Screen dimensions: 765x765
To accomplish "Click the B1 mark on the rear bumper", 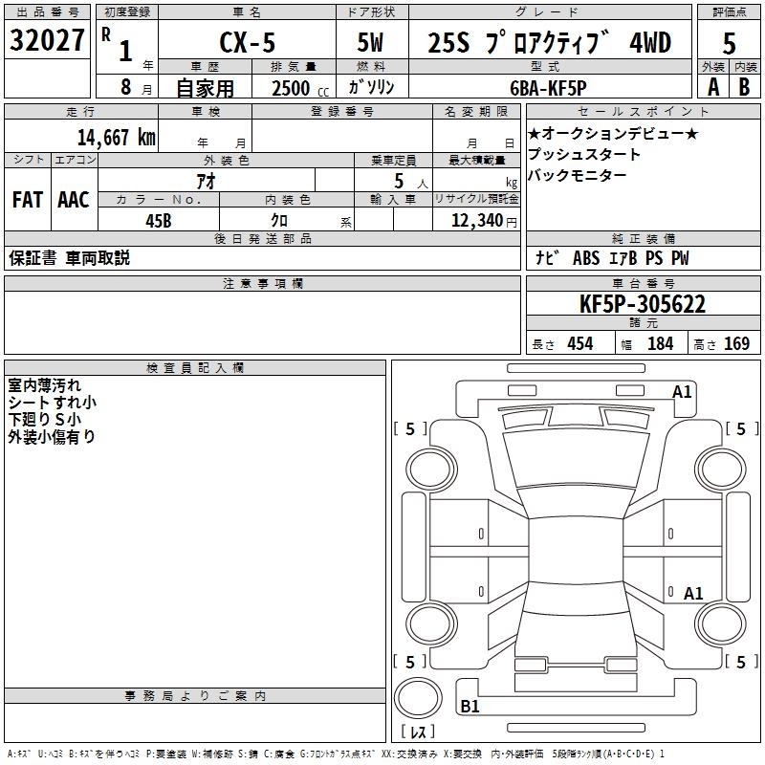I will pos(470,707).
